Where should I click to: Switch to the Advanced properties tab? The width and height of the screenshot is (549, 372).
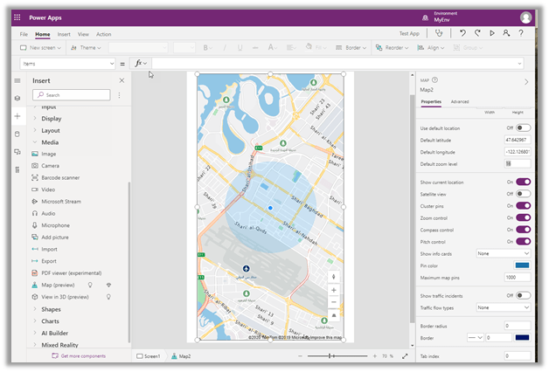(460, 102)
